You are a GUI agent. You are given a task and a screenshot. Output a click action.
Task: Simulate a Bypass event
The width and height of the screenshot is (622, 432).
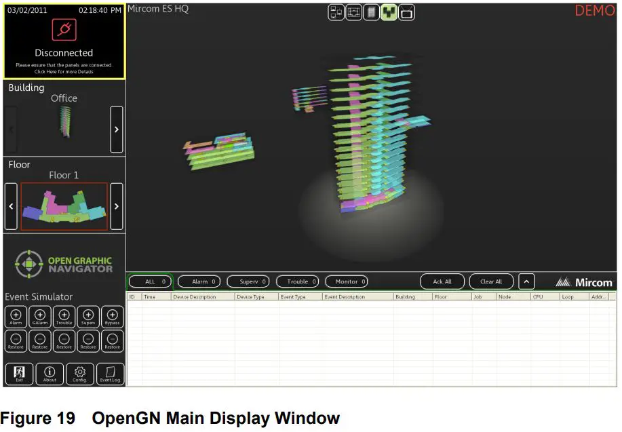pyautogui.click(x=113, y=317)
